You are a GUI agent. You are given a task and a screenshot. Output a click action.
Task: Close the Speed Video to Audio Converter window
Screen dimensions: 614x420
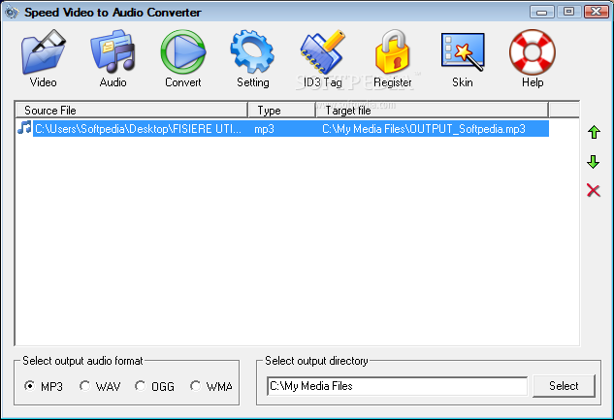tap(597, 12)
